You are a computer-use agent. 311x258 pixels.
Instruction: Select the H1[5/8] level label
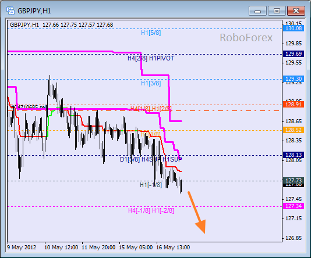151,33
